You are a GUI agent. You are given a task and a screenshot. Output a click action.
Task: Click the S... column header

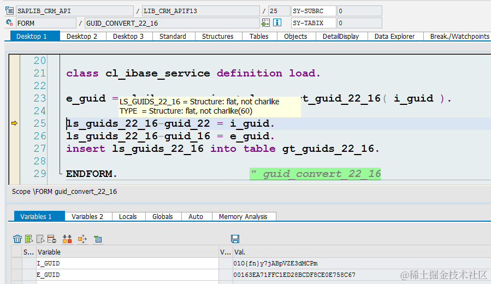point(29,252)
